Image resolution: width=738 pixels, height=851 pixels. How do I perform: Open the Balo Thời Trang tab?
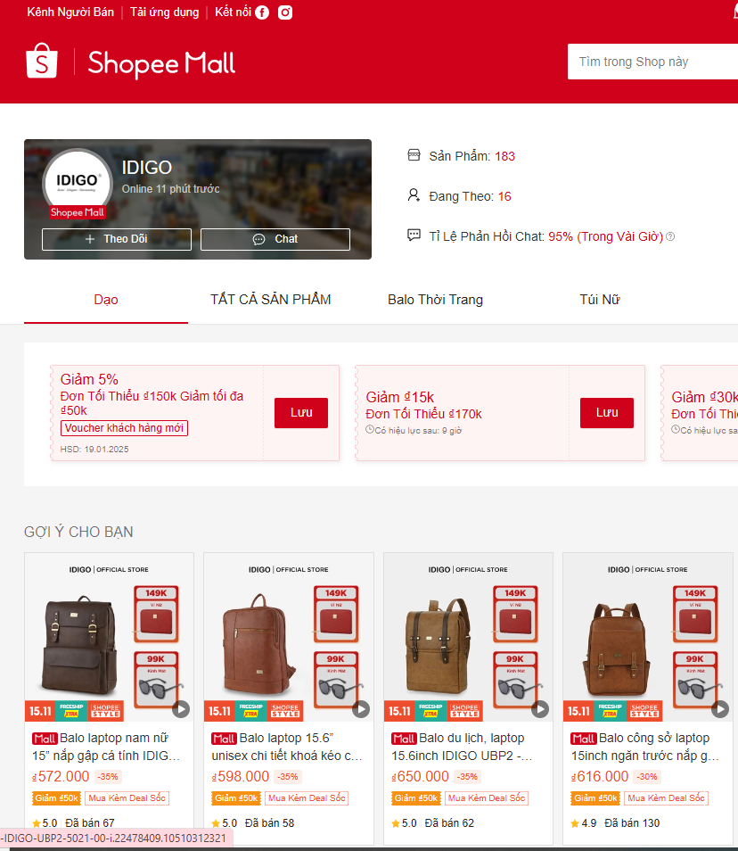[436, 300]
